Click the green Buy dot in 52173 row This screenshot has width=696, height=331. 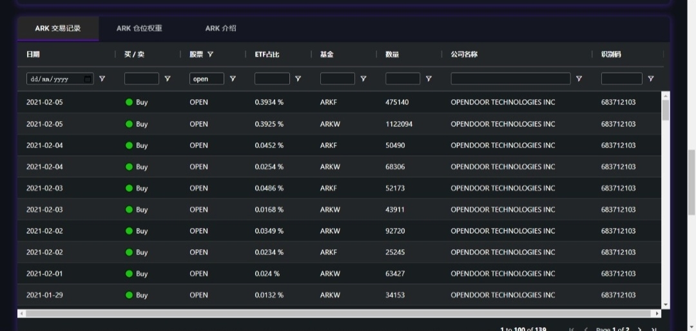pos(129,188)
